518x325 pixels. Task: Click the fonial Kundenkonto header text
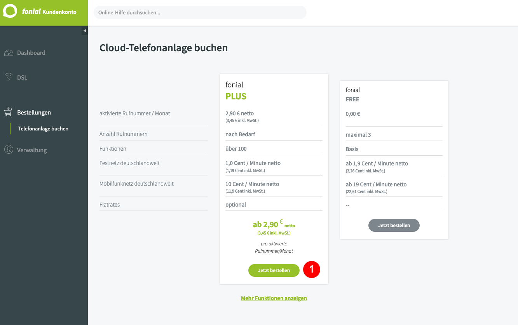[x=49, y=12]
